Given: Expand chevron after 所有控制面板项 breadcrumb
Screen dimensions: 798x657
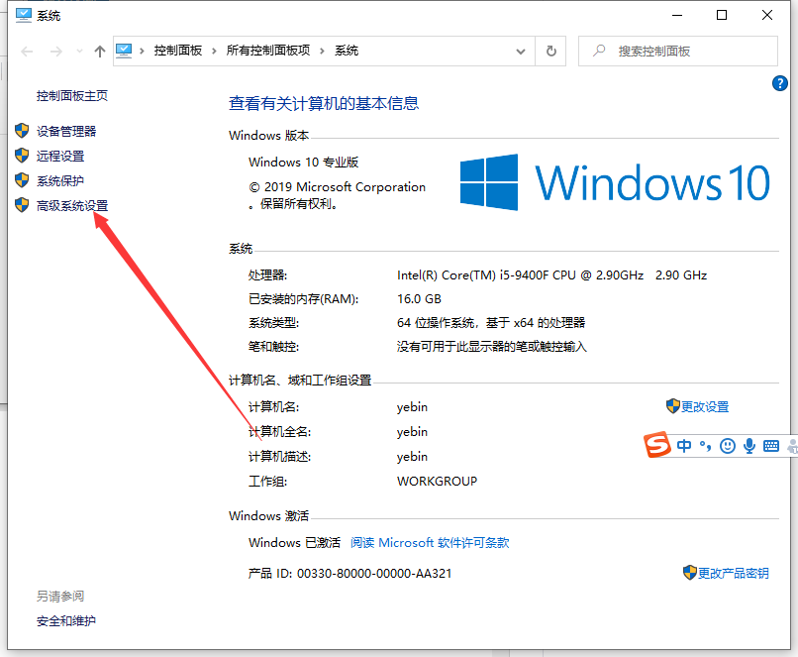Looking at the screenshot, I should [322, 51].
